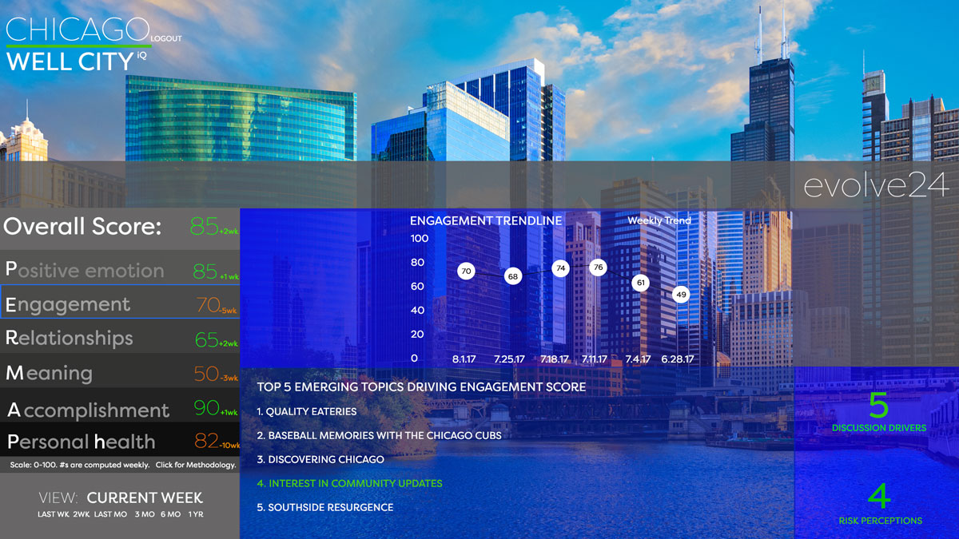Click the LOGOUT link
The width and height of the screenshot is (959, 539).
(x=167, y=38)
